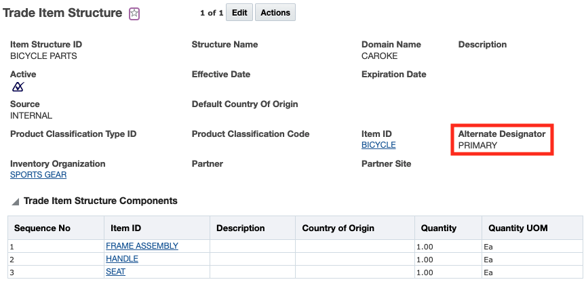Image resolution: width=586 pixels, height=284 pixels.
Task: Open the SPORTS GEAR organization link
Action: (38, 175)
